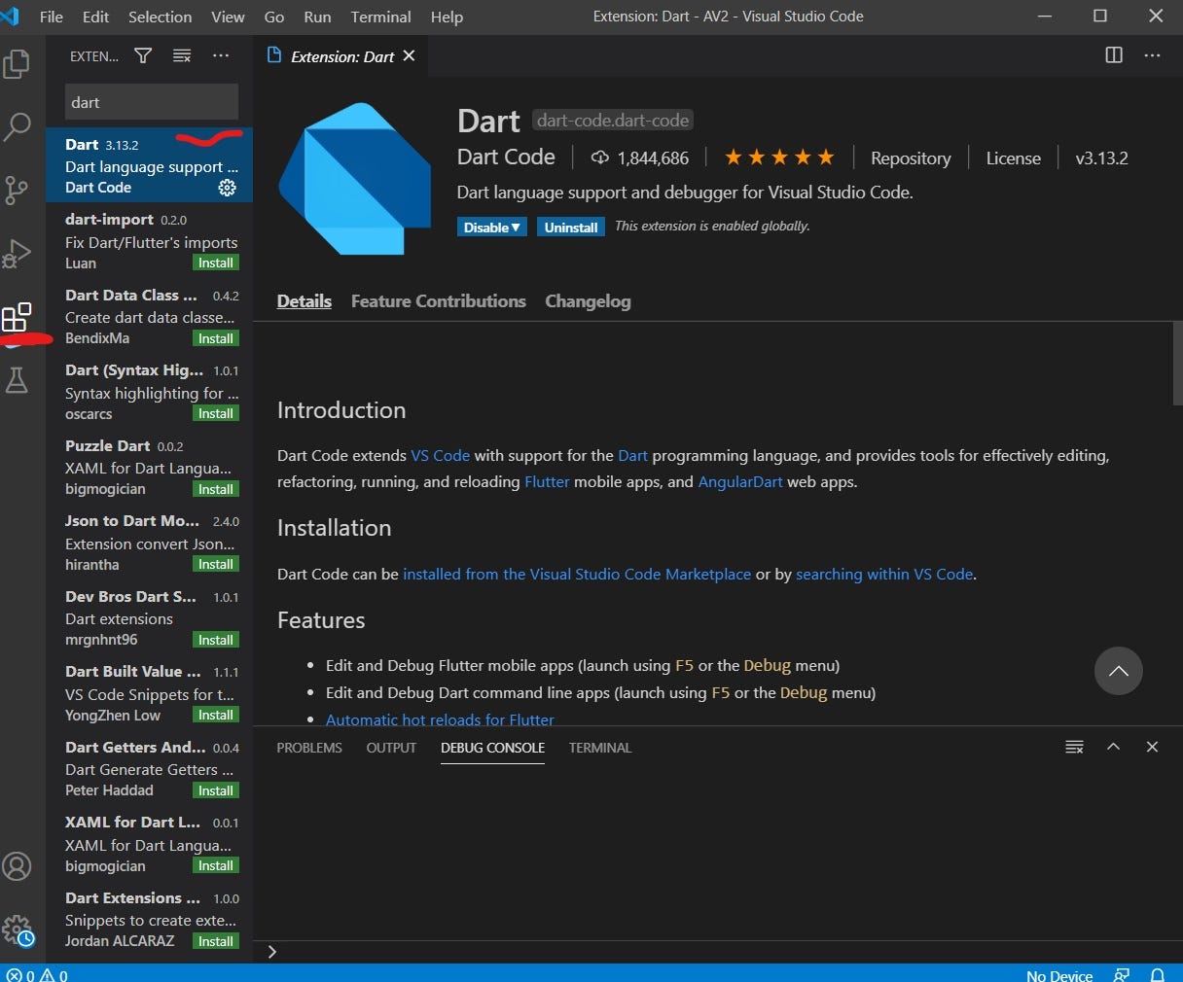The width and height of the screenshot is (1183, 982).
Task: Open notifications bell in status bar
Action: pyautogui.click(x=1158, y=975)
